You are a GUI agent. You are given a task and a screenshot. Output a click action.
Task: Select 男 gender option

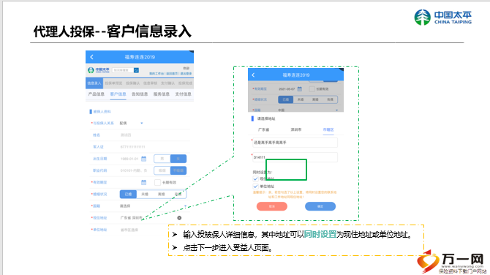pos(162,159)
